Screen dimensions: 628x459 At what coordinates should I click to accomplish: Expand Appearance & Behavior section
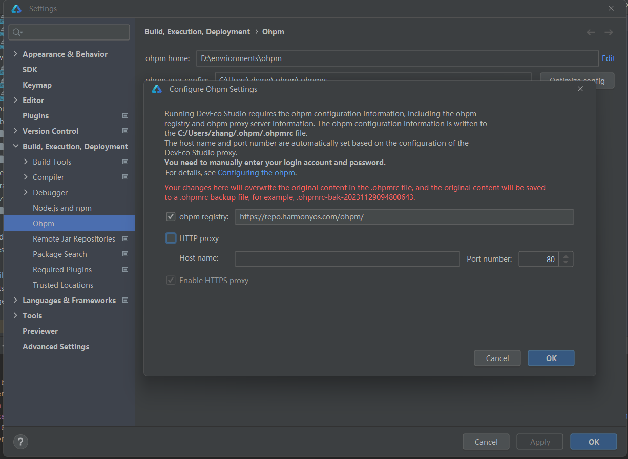(x=15, y=54)
